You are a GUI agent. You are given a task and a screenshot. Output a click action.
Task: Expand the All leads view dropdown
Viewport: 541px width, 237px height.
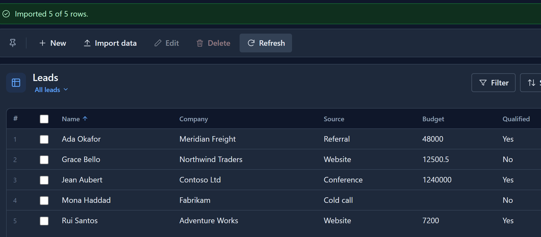(51, 90)
